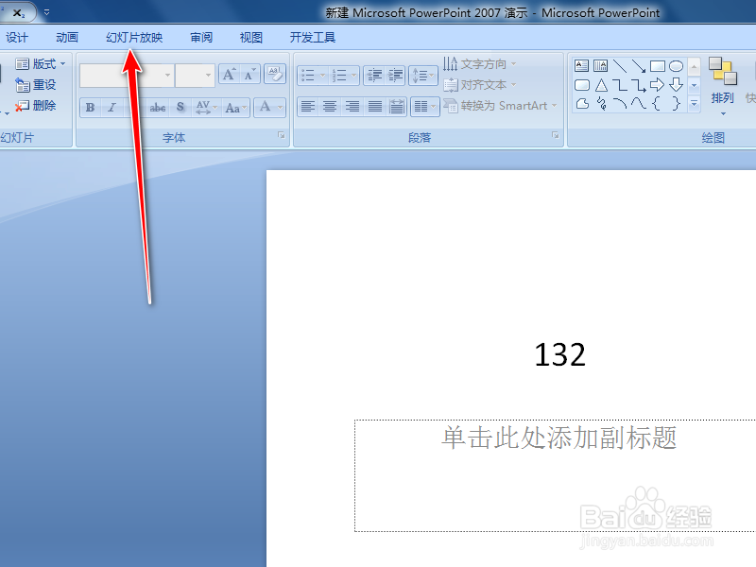Select the down block arrow shape
Viewport: 756px width, 567px height.
click(x=676, y=85)
